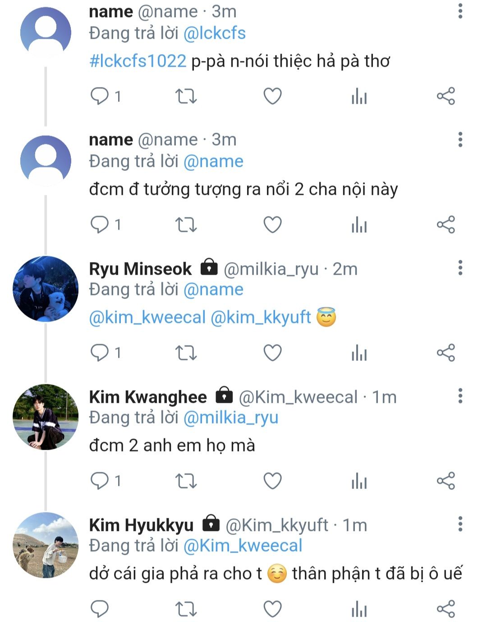487x622 pixels.
Task: Open Kim Hyukkyu's profile avatar
Action: click(x=45, y=545)
